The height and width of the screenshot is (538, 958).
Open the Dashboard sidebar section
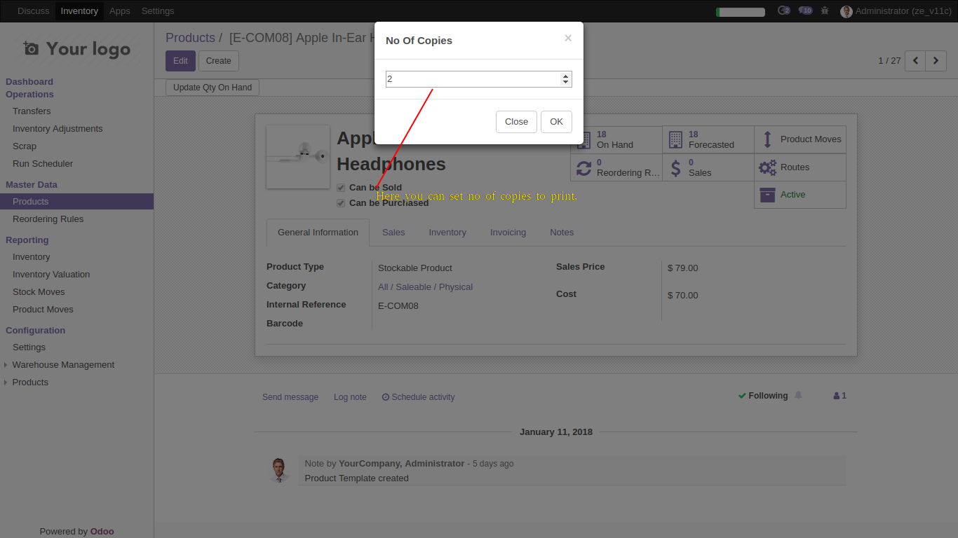click(x=29, y=82)
